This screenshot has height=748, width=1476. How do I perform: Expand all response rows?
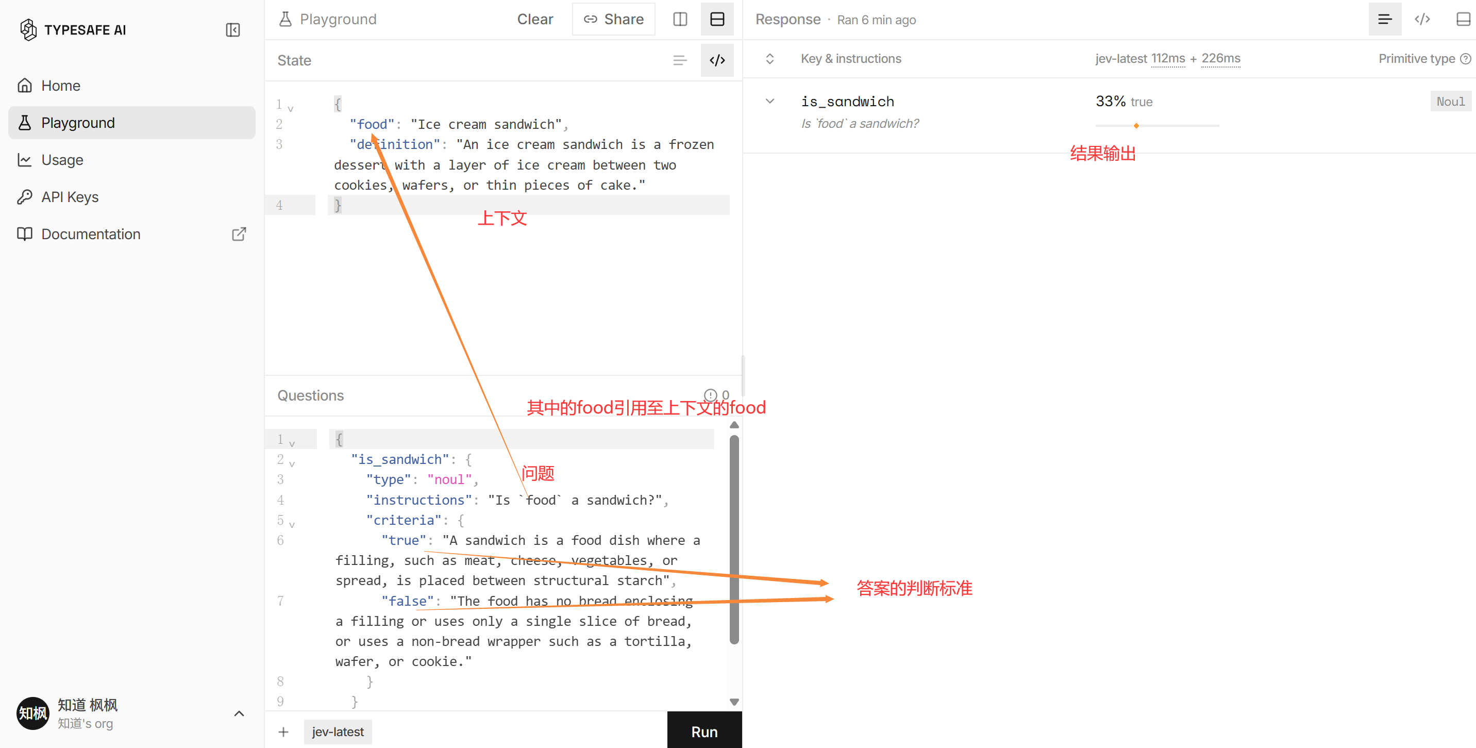770,59
